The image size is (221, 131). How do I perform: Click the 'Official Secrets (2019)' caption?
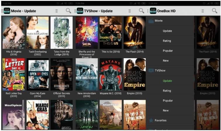click(x=62, y=95)
